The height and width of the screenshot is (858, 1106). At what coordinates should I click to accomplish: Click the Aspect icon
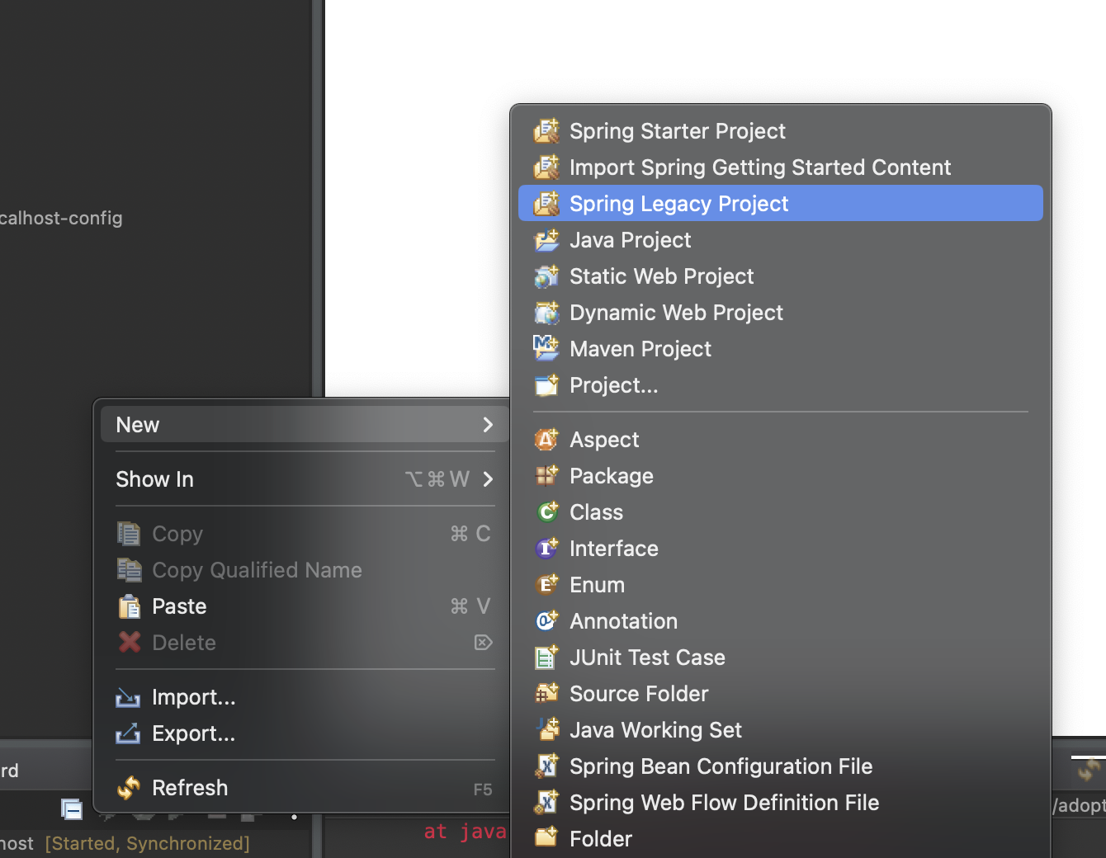point(546,440)
